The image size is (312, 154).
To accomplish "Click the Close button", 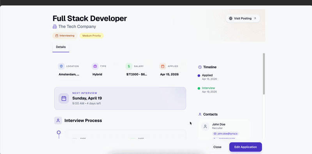I will coord(217,147).
